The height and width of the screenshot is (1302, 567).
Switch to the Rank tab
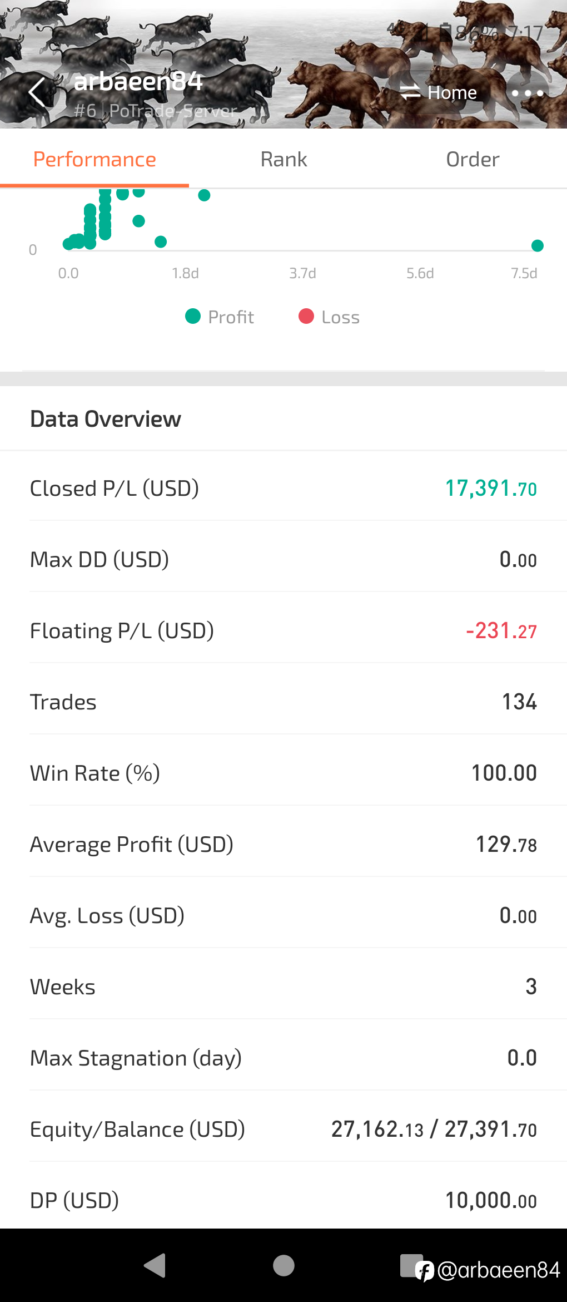coord(283,160)
